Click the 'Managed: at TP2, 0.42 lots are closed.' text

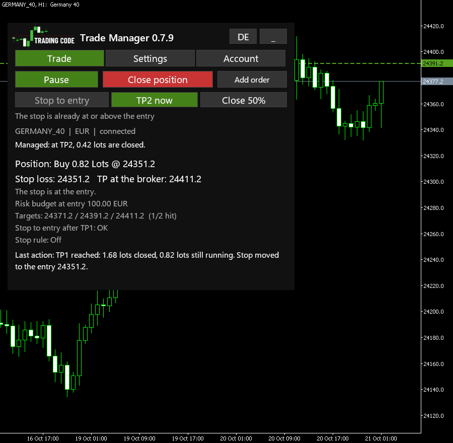80,144
